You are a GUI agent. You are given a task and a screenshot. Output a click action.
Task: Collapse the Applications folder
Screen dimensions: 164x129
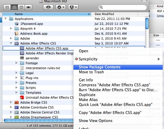coord(6,19)
